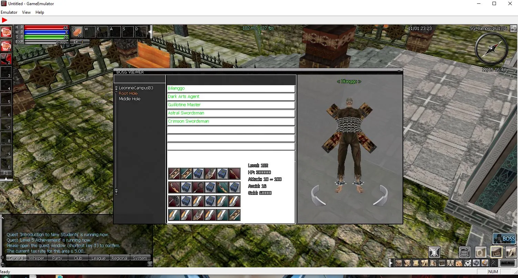518x278 pixels.
Task: Click the F1 skill page button
Action: point(6,173)
